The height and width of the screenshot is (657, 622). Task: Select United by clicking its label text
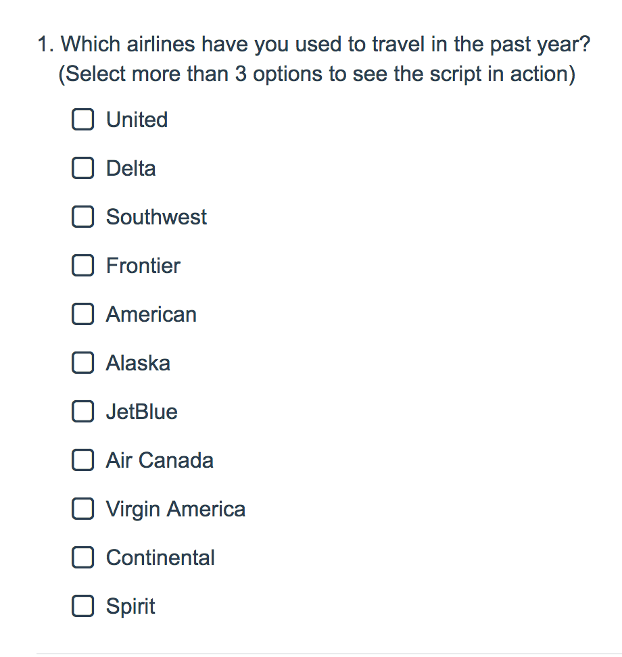(136, 120)
